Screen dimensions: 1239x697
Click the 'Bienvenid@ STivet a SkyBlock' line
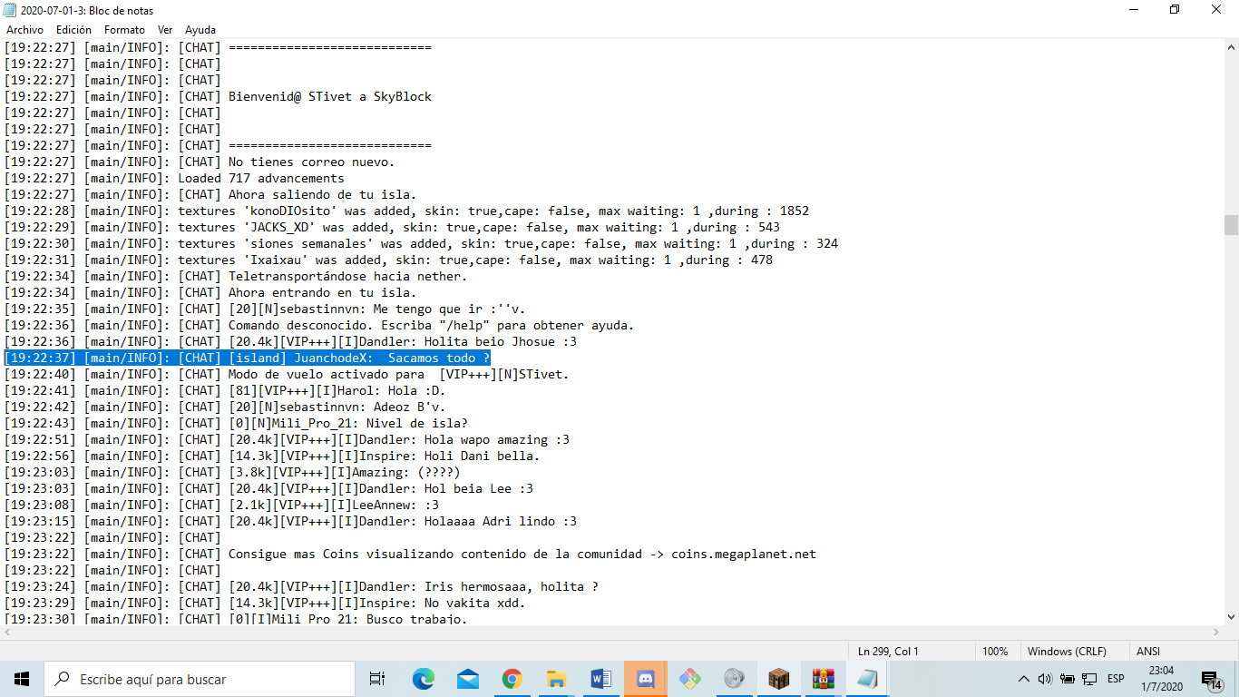[x=218, y=96]
